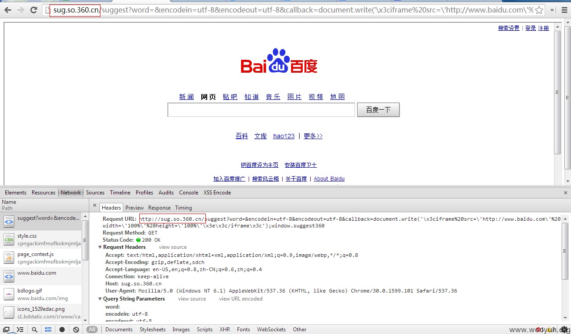Filter network requests by Other
Viewport: 571px width, 334px height.
pos(300,330)
